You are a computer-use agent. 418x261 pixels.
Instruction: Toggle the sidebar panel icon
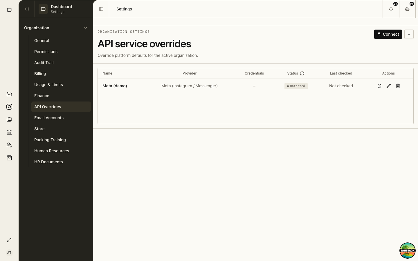click(x=101, y=9)
